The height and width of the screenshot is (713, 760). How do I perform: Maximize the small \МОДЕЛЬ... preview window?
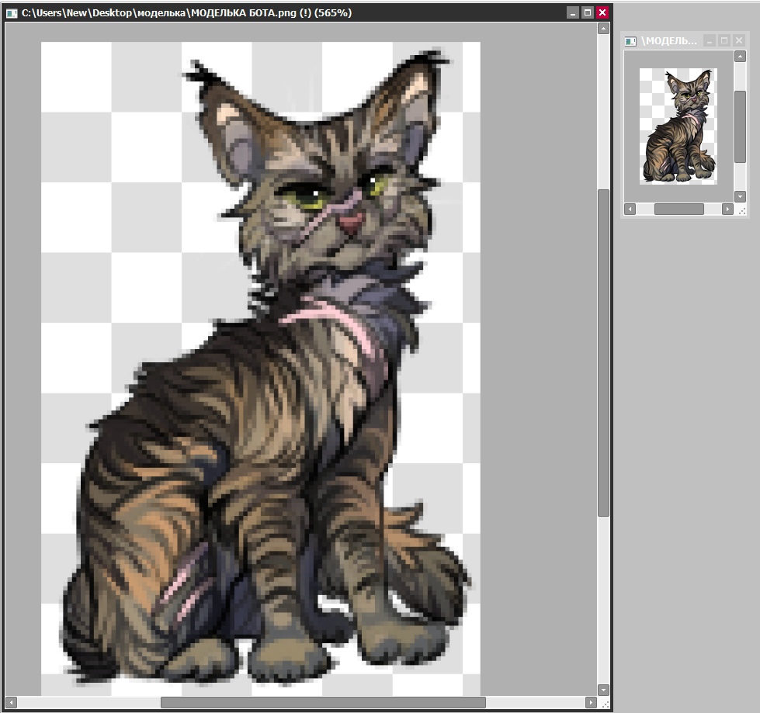click(x=724, y=40)
